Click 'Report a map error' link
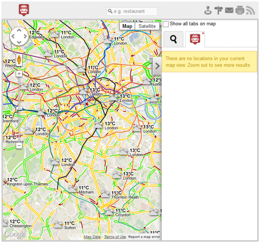The image size is (259, 242). (x=144, y=237)
